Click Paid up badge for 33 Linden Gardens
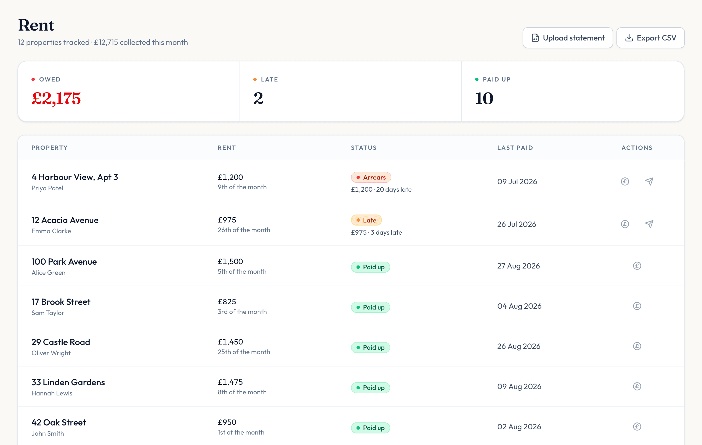This screenshot has width=702, height=445. pos(370,388)
